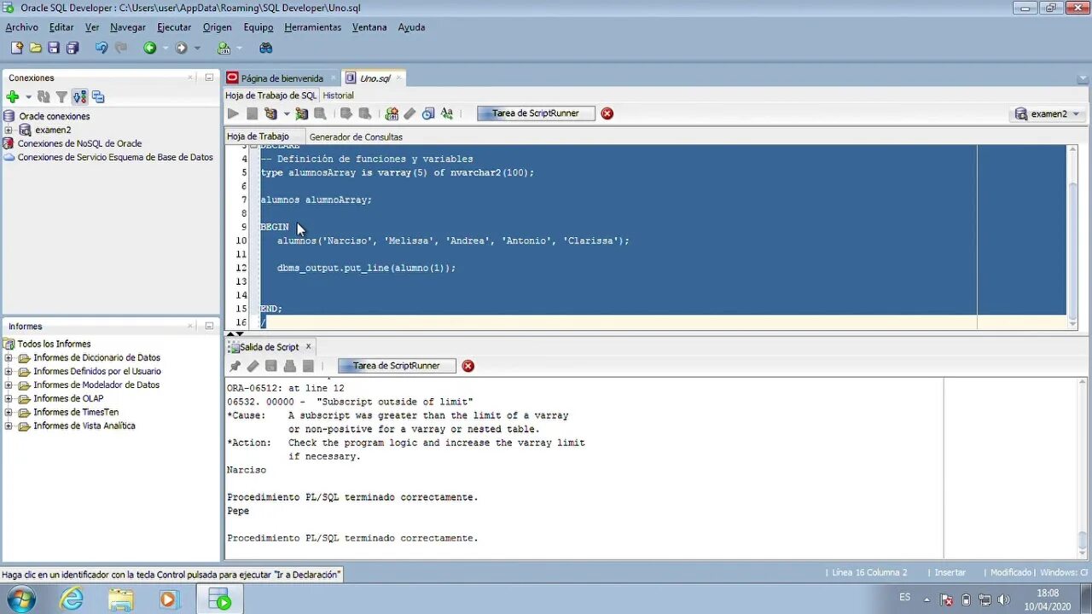1092x614 pixels.
Task: Clear the worksheet with the eraser icon
Action: (x=409, y=113)
